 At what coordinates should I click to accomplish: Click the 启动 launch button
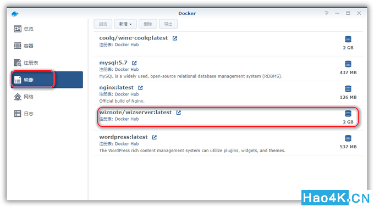pos(103,24)
